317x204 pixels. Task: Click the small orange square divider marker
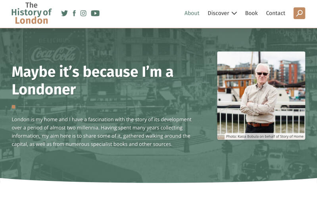[13, 107]
